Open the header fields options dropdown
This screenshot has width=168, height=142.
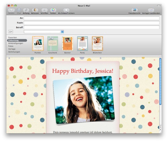coord(11,32)
